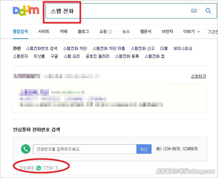
Task: Click the green phone icon beside number field
Action: (x=26, y=149)
